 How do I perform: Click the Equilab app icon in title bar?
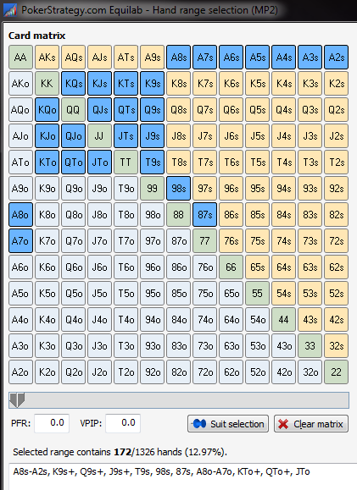[10, 10]
